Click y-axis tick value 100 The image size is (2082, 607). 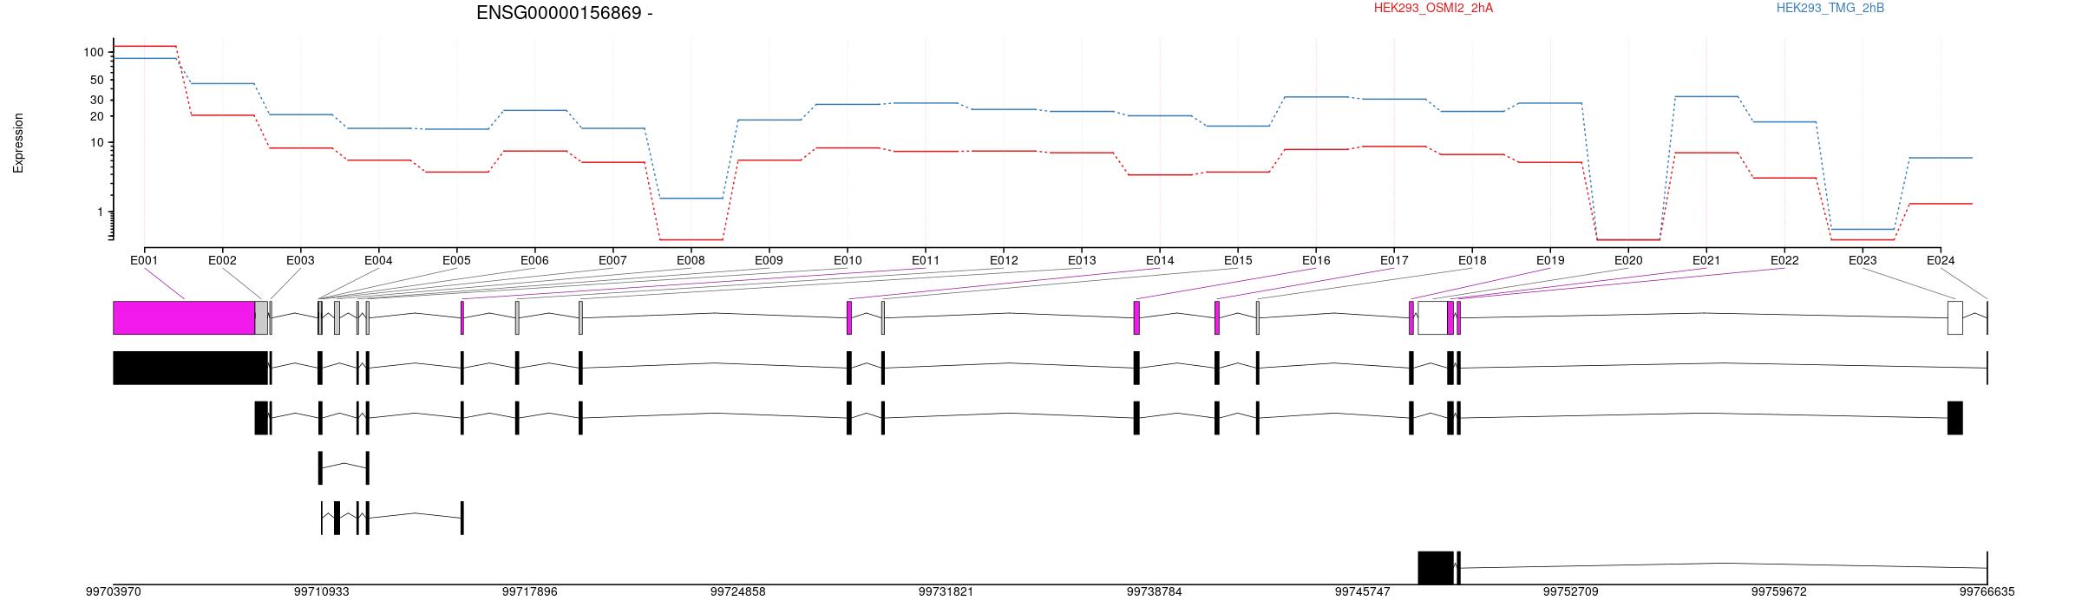click(94, 53)
